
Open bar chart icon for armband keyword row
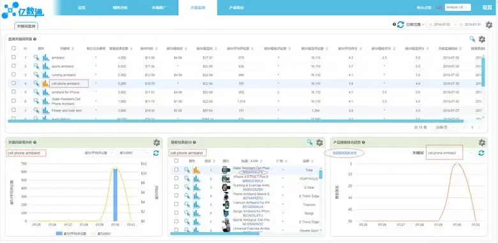click(x=46, y=57)
